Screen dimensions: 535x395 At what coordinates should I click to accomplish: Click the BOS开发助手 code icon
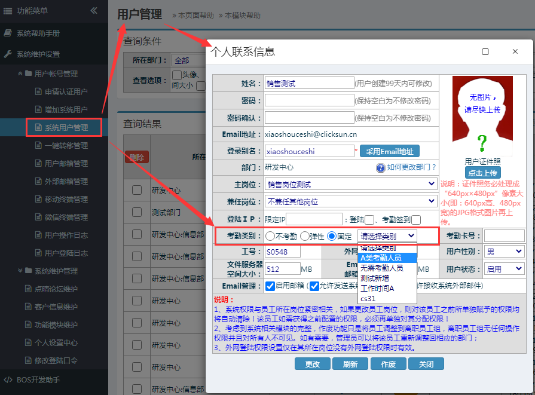[8, 379]
